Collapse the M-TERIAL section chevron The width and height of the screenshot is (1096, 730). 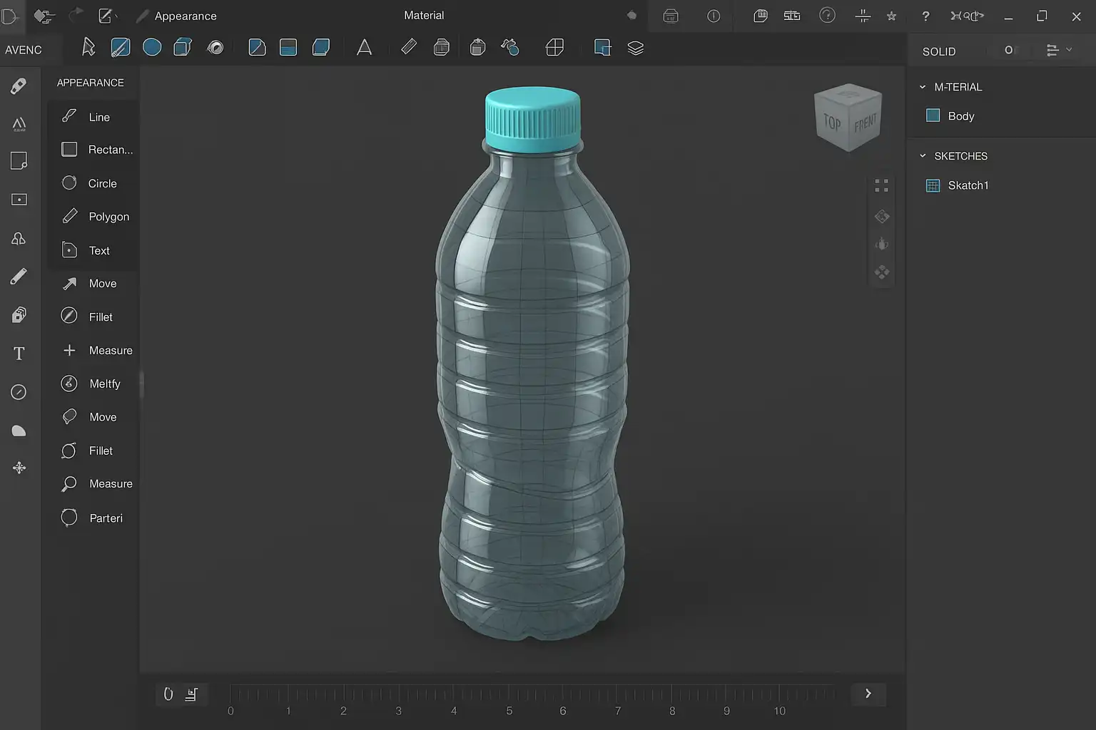923,87
